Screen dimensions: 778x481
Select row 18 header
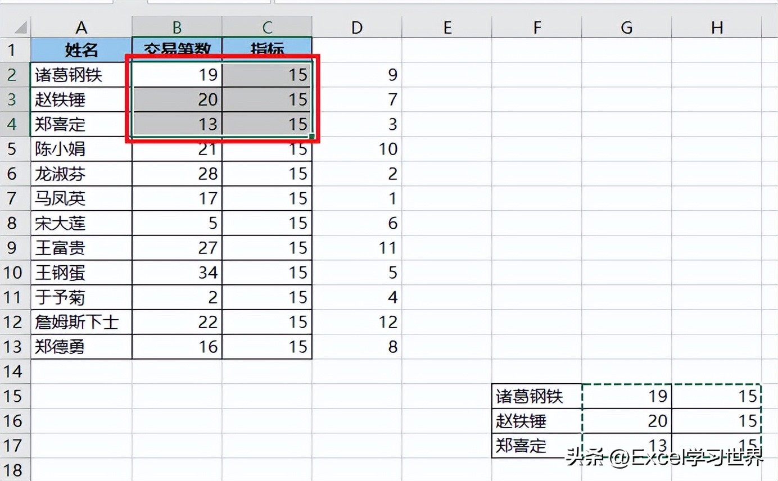(15, 470)
